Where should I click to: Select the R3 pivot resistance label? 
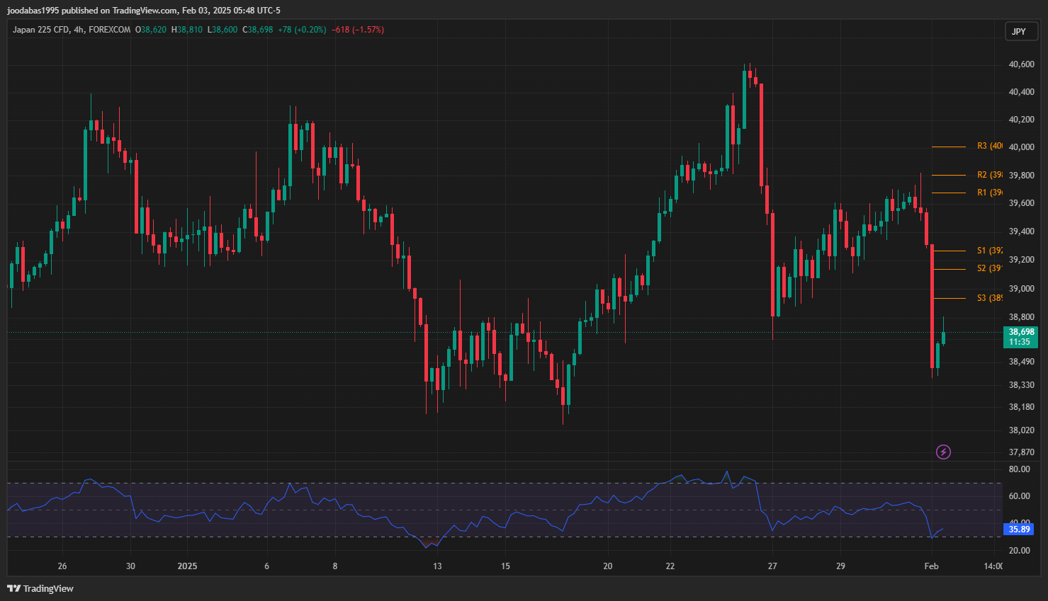[x=989, y=146]
